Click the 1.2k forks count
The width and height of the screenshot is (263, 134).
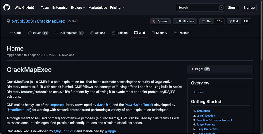(x=246, y=21)
